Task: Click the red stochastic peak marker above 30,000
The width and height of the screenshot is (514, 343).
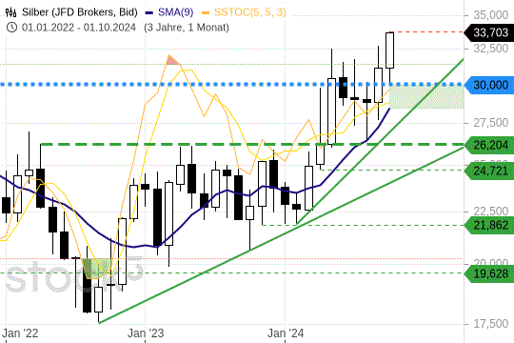Action: pos(171,60)
